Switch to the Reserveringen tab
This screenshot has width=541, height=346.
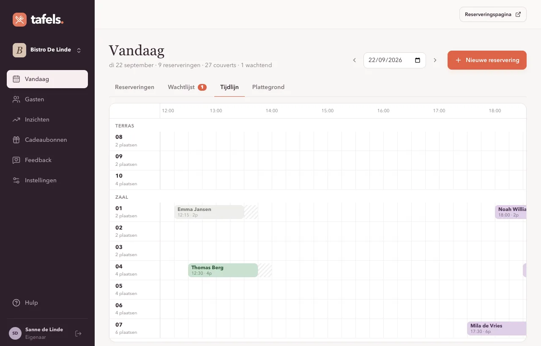click(x=134, y=87)
